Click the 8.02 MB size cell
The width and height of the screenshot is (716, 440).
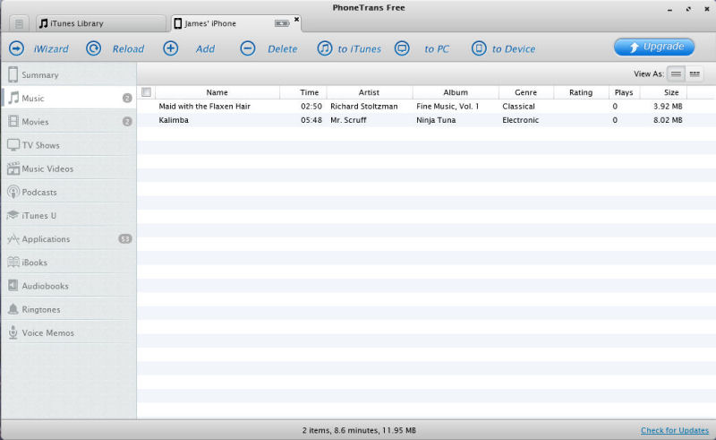coord(668,120)
